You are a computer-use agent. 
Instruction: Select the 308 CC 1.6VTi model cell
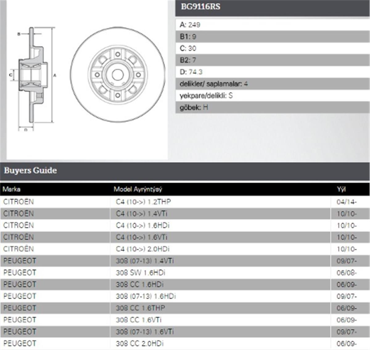pos(220,320)
